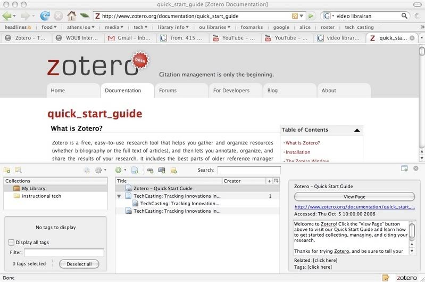425x282 pixels.
Task: Click Zotero's New Collection icon
Action: pos(7,171)
